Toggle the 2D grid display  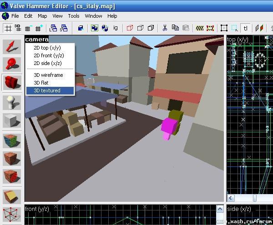point(8,28)
